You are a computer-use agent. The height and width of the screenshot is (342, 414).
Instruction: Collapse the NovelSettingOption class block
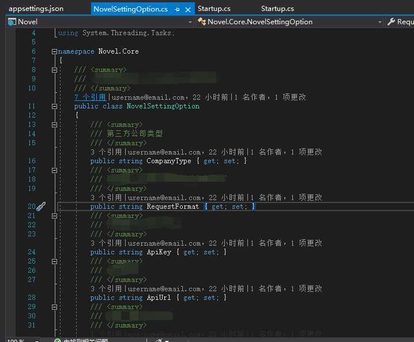54,107
